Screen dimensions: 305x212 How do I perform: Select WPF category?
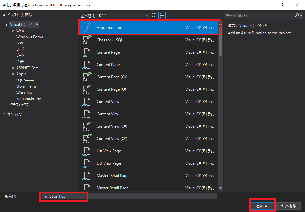[x=20, y=43]
